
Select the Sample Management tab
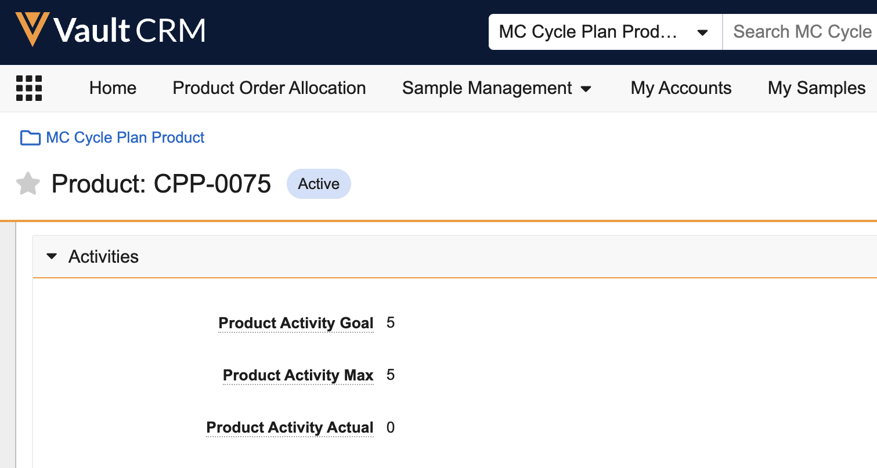tap(486, 88)
